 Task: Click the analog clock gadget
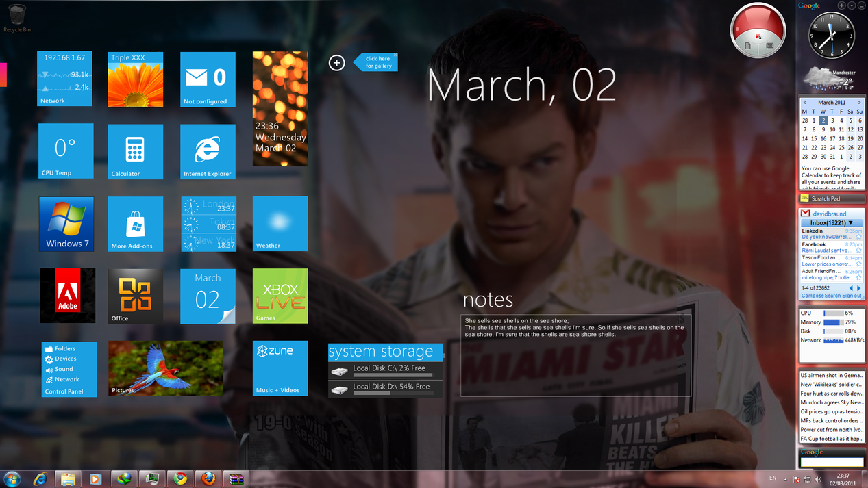[832, 36]
